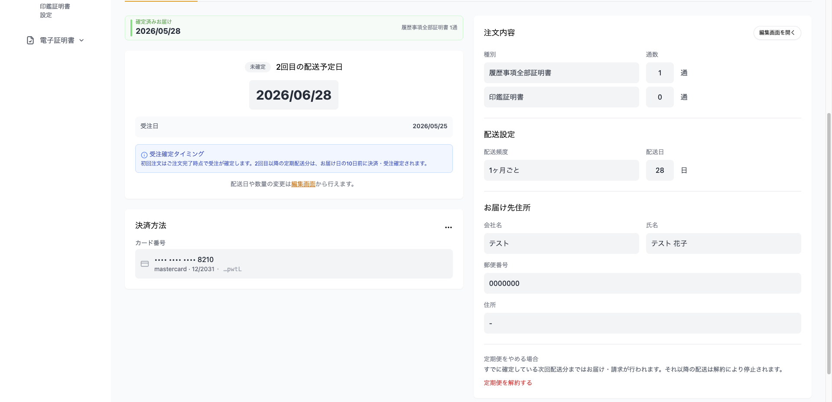Click the 会社名 field テスト
832x402 pixels.
(561, 243)
